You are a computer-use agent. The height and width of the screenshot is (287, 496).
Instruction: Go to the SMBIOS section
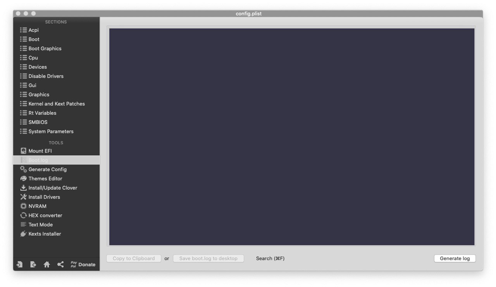click(x=56, y=122)
